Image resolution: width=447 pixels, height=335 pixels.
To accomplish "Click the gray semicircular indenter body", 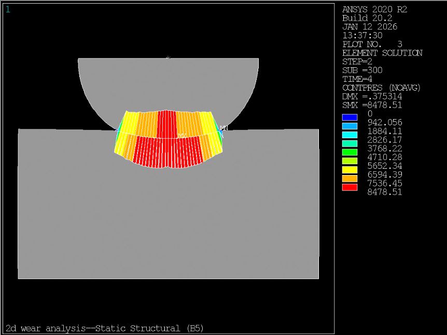I will coord(168,85).
